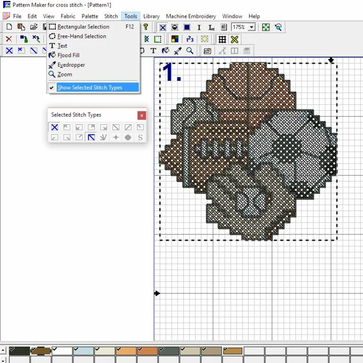Click the 123 numbering icon
The height and width of the screenshot is (363, 363).
coord(190,39)
